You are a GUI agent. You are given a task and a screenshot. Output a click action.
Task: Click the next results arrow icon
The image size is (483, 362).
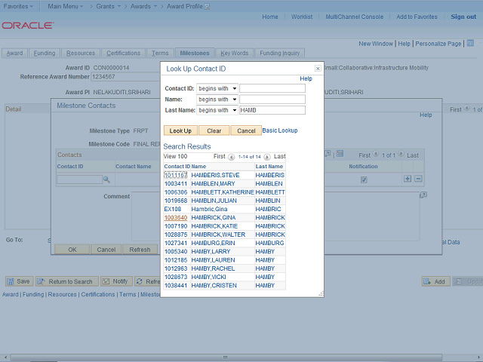coord(267,157)
